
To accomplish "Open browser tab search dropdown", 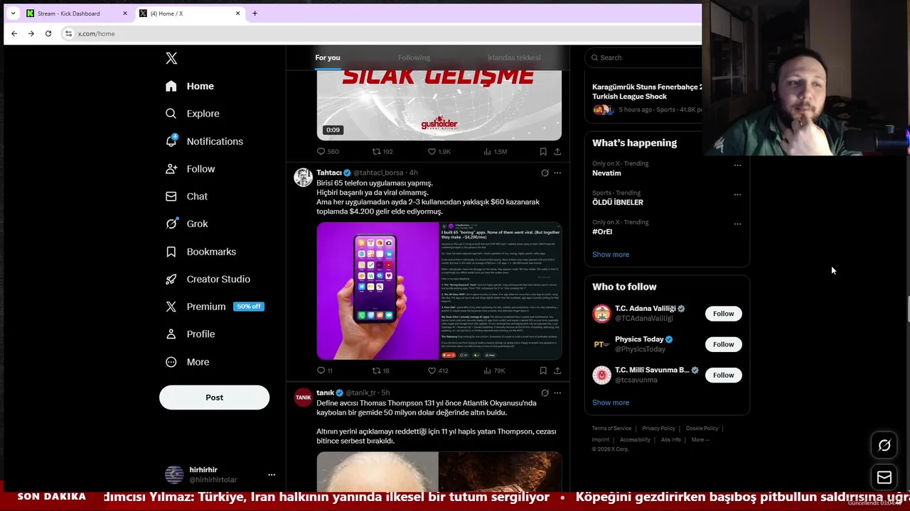I will 13,13.
